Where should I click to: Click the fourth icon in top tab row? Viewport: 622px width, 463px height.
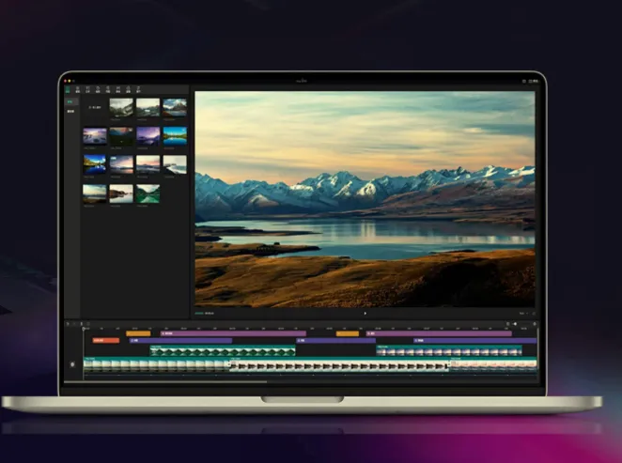(99, 89)
